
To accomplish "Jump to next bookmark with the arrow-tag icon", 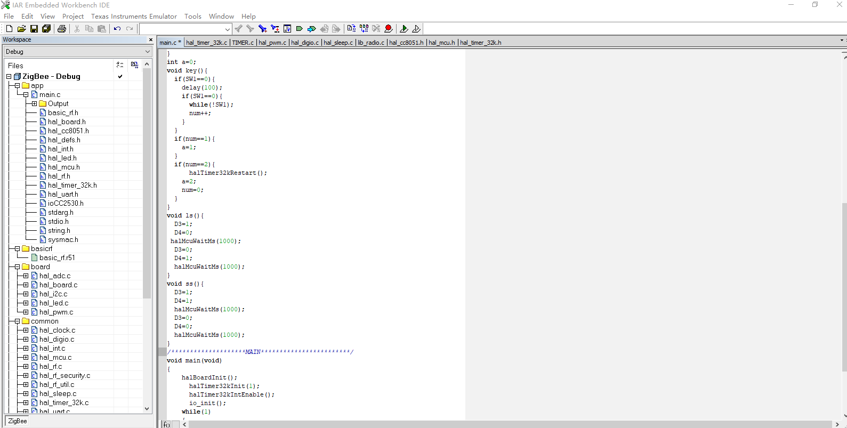I will 311,29.
